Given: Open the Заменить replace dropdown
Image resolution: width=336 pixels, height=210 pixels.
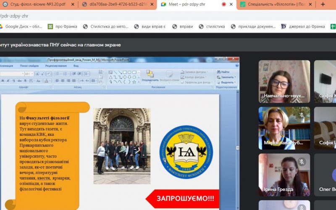Looking at the screenshot, I should point(227,77).
